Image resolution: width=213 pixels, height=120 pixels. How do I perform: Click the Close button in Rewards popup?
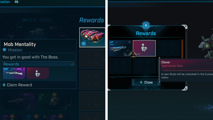point(146,82)
